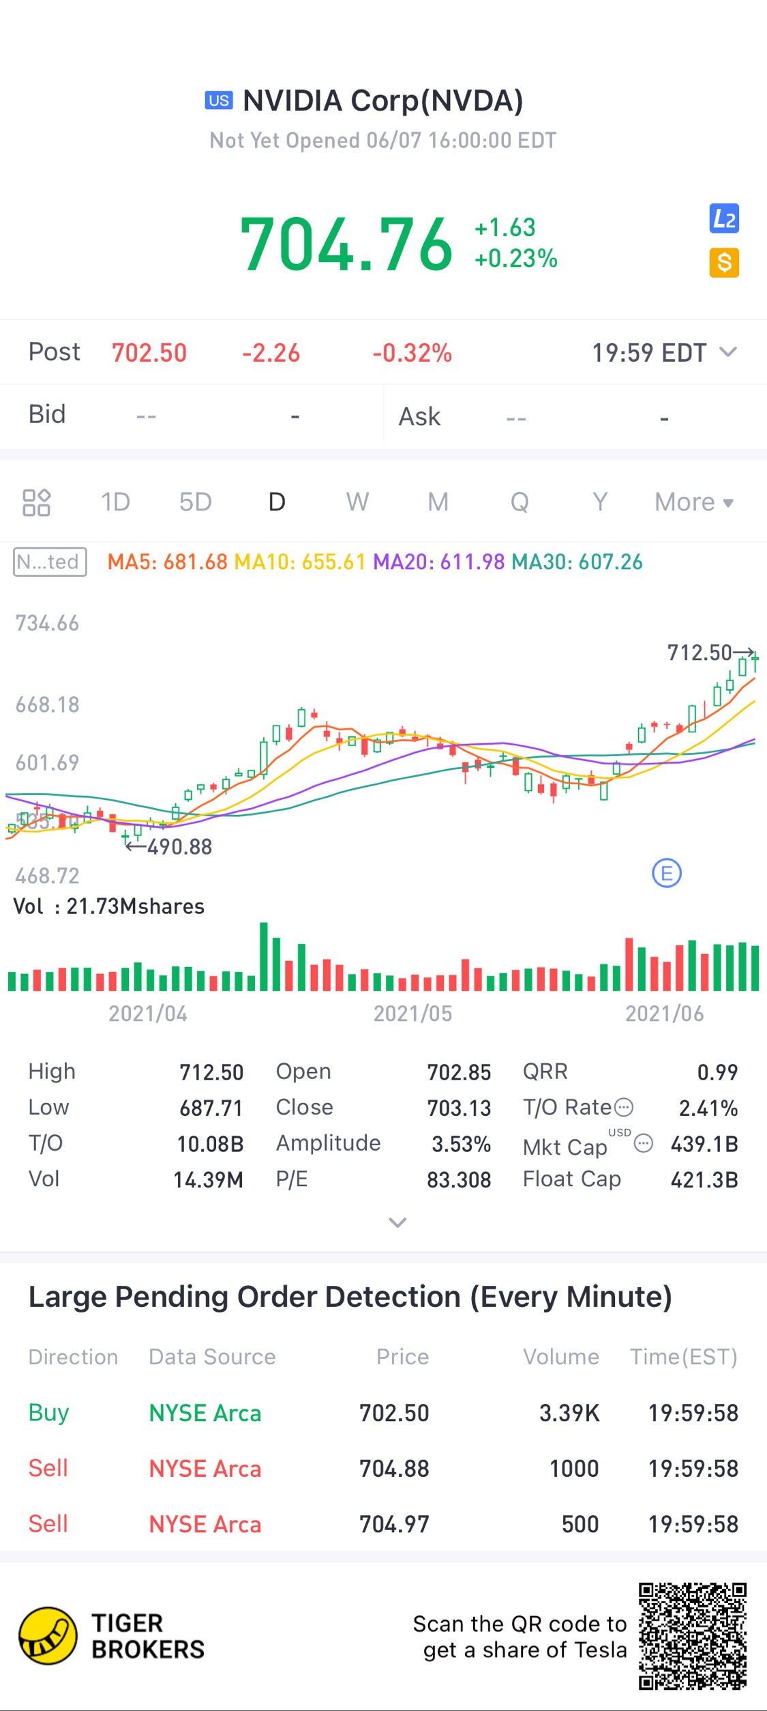Tap the US market flag badge
767x1711 pixels.
[x=219, y=100]
